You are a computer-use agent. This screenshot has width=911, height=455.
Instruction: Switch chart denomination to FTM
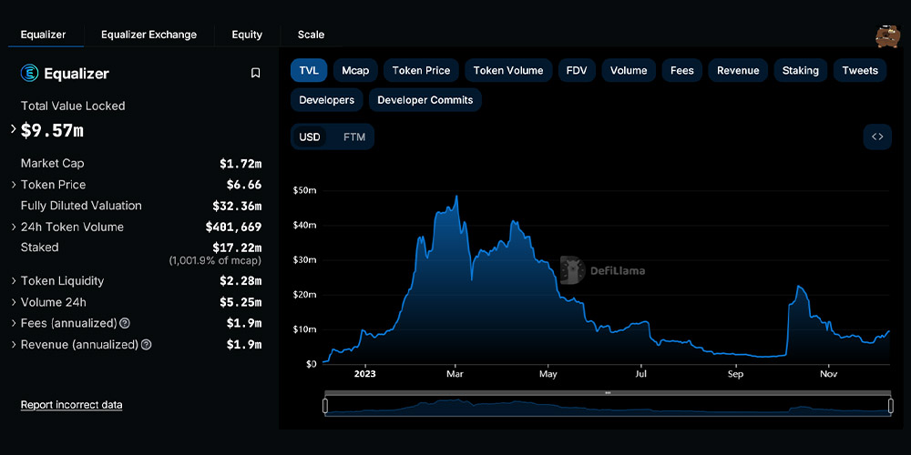(x=354, y=137)
